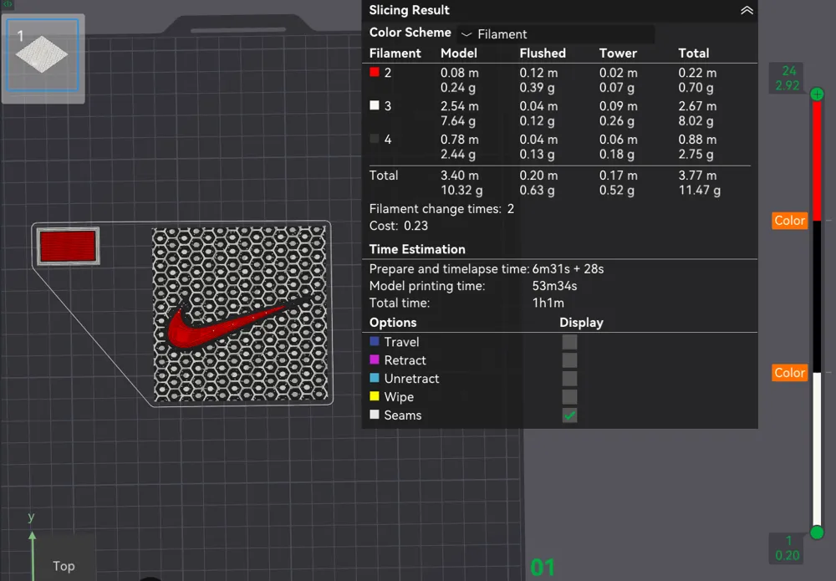Open the Color Scheme Filament dropdown

coord(556,34)
